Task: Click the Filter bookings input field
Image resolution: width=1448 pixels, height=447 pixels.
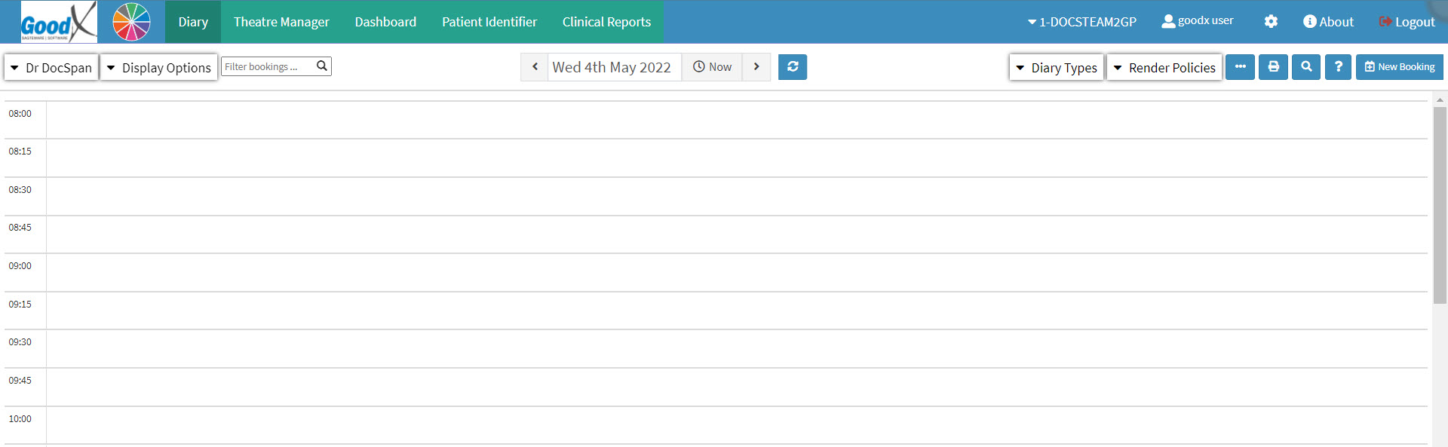Action: pyautogui.click(x=268, y=66)
